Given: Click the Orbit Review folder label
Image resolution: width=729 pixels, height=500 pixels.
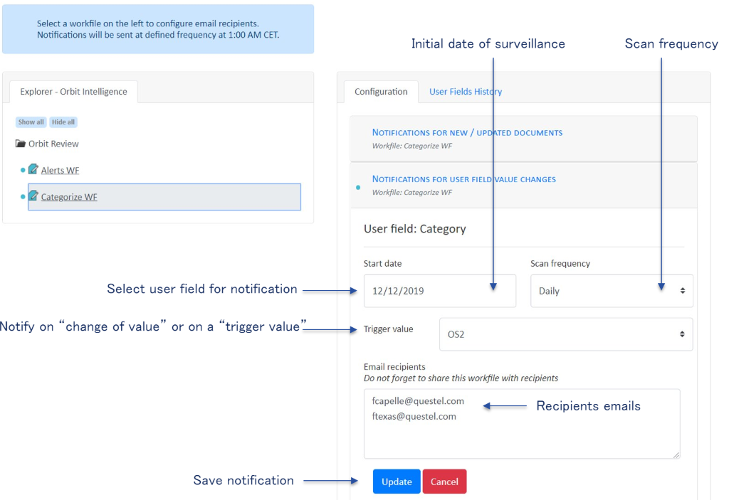Looking at the screenshot, I should coord(53,144).
